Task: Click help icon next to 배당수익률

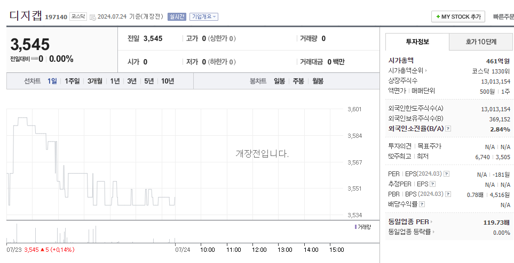Action: coord(422,204)
